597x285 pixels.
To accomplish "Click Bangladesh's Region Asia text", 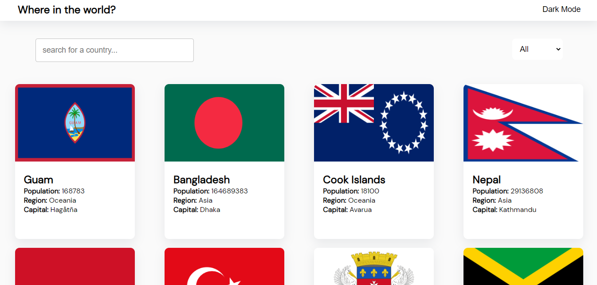I will 193,200.
